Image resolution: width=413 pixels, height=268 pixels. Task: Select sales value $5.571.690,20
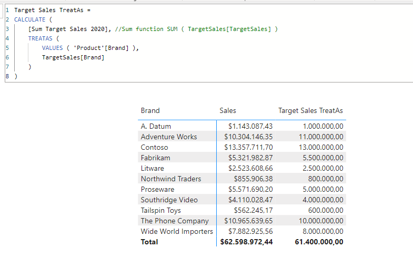pyautogui.click(x=250, y=189)
